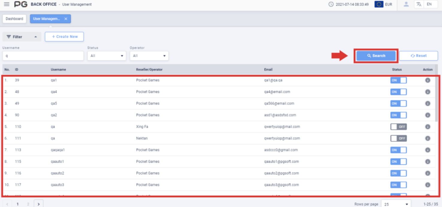Viewport: 442px width, 207px height.
Task: Click the Filter funnel icon
Action: 8,36
